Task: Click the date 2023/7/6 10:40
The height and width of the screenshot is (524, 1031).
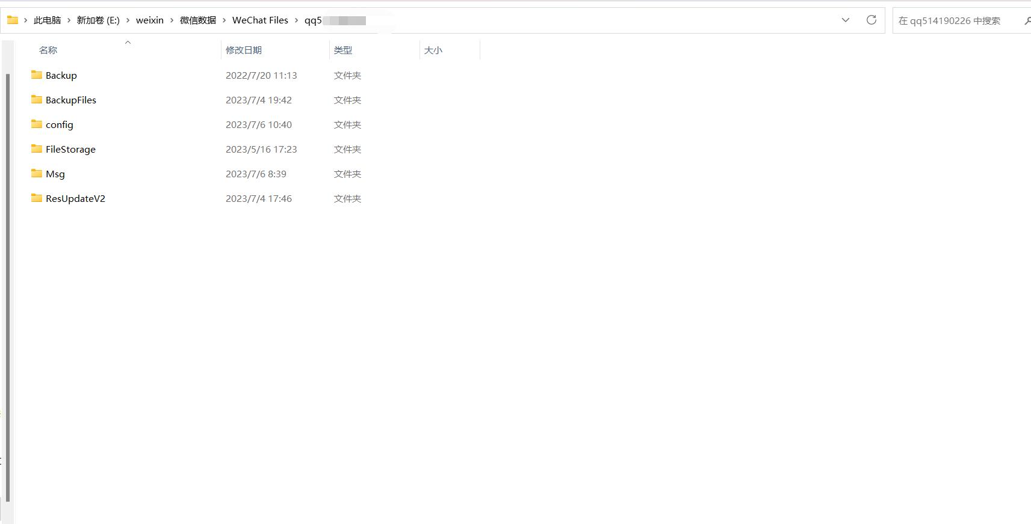Action: point(259,125)
